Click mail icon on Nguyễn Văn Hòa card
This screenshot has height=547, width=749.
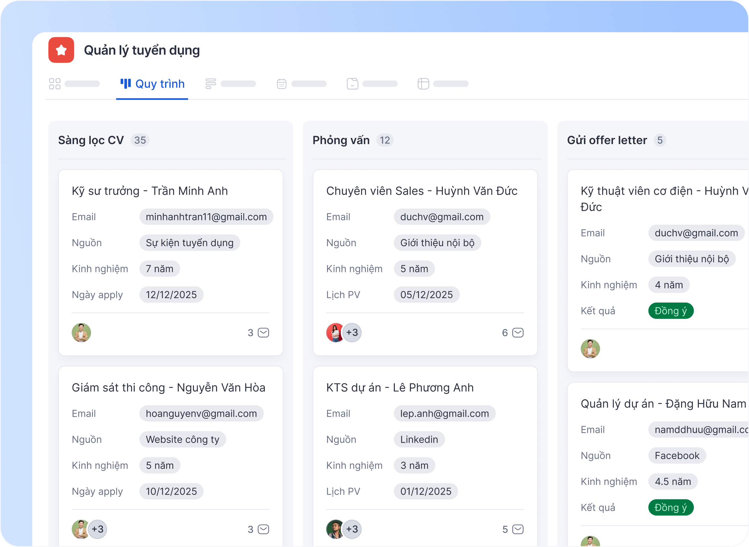click(263, 530)
